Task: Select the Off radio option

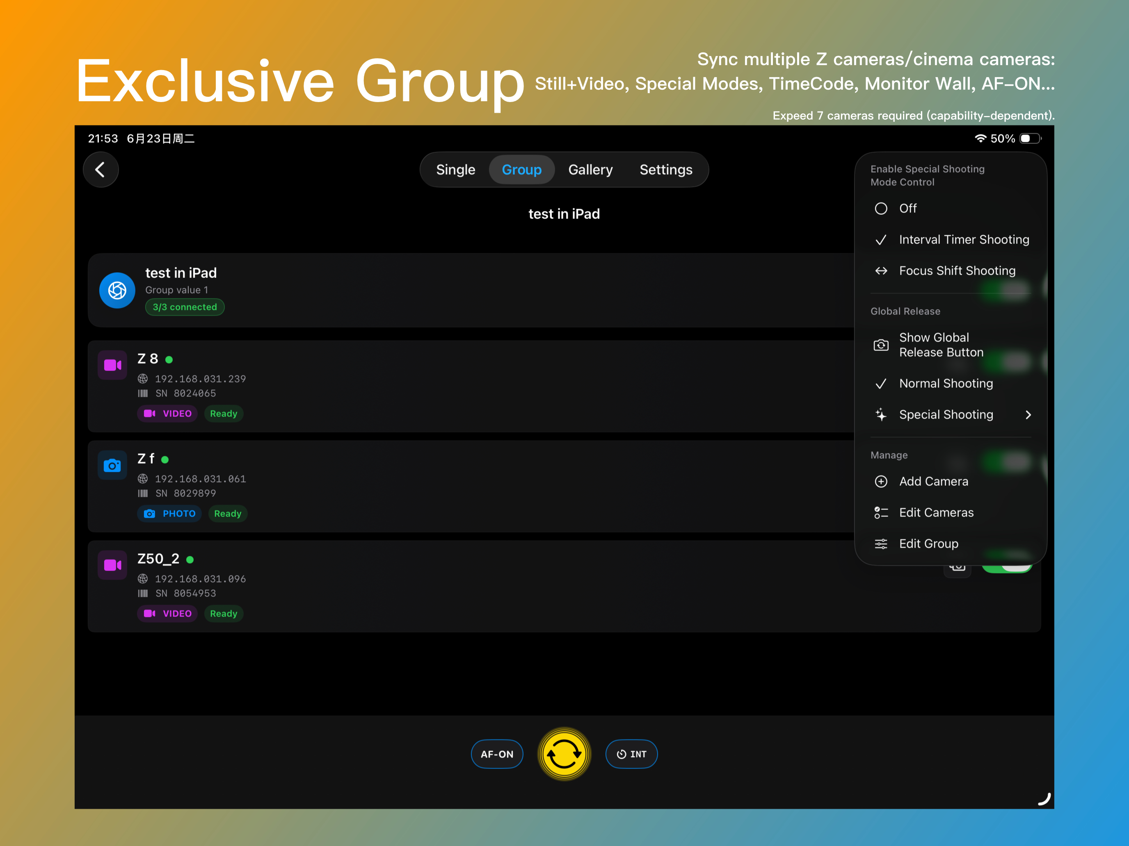Action: coord(951,209)
